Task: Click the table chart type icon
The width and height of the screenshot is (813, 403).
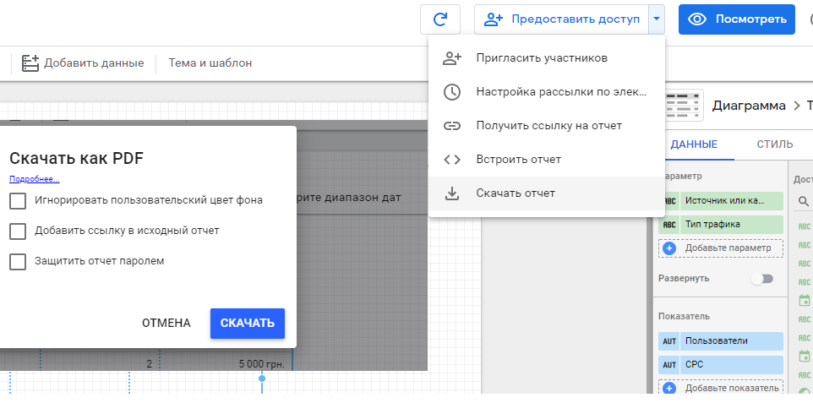Action: (x=683, y=106)
